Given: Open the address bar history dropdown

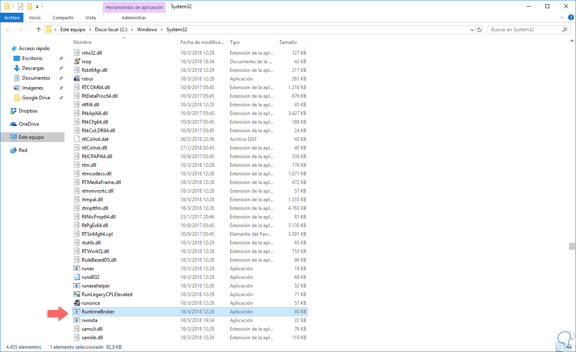Looking at the screenshot, I should pos(472,29).
